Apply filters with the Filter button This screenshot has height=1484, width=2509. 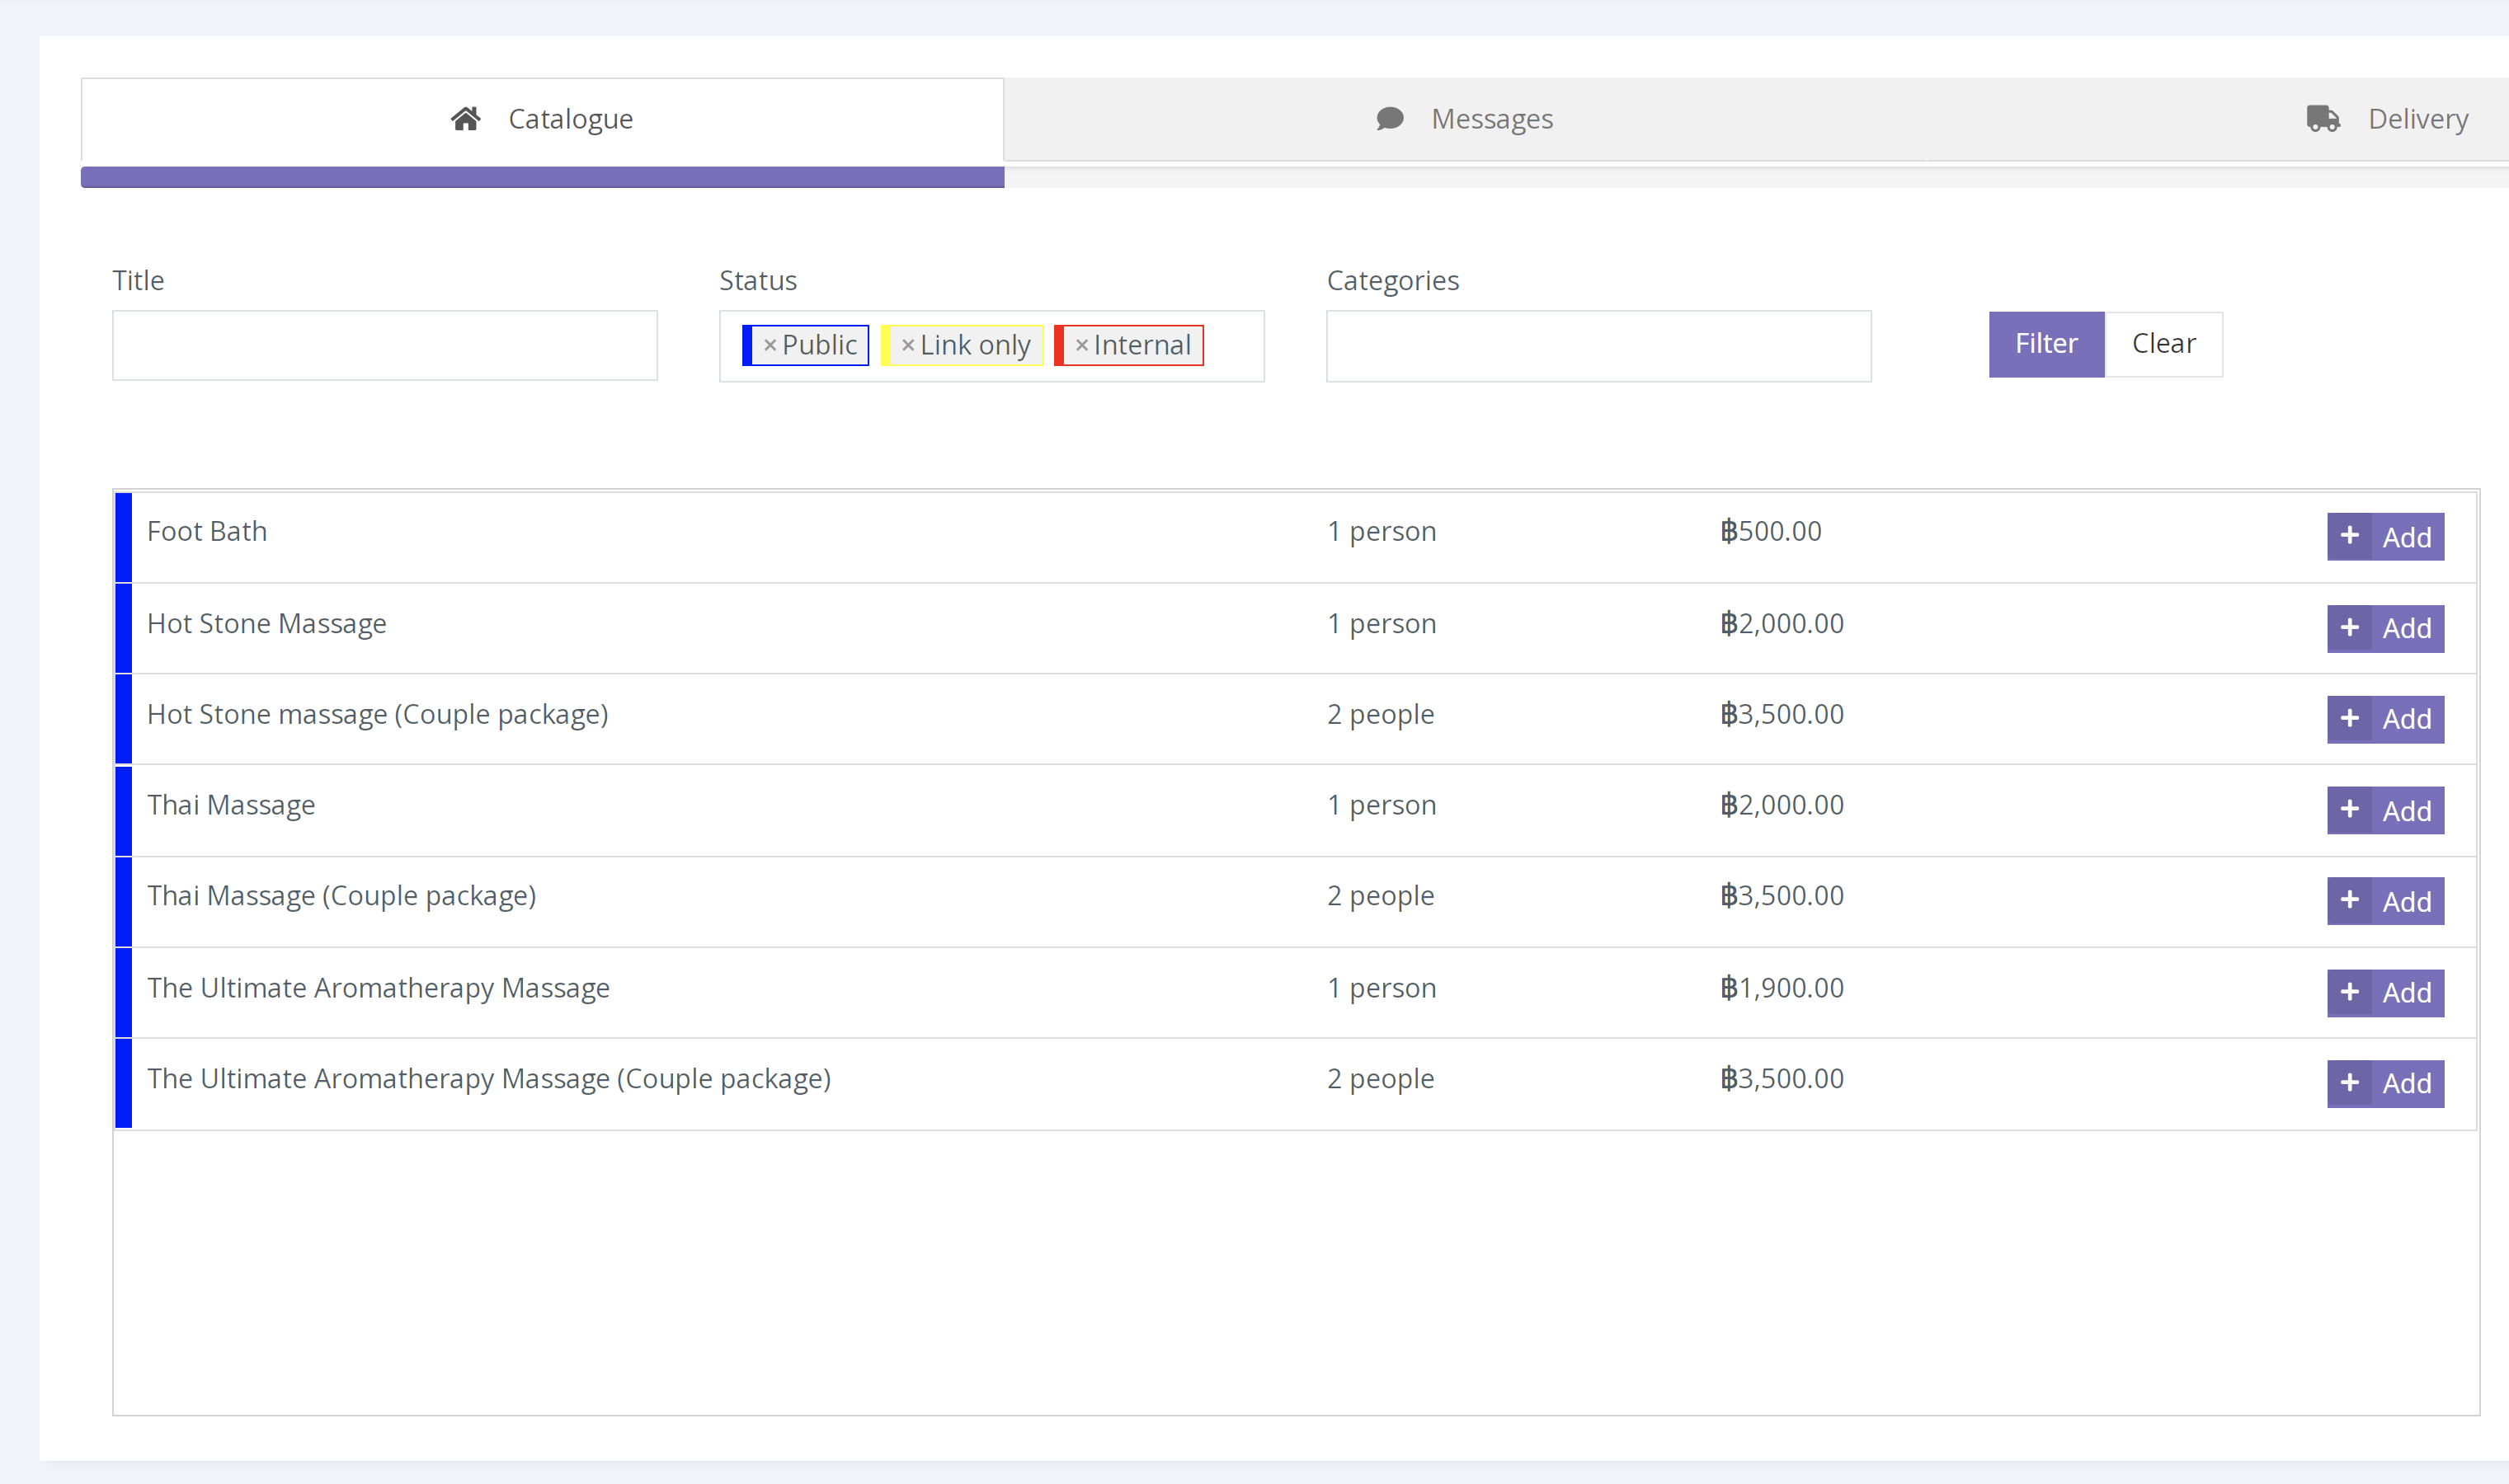pyautogui.click(x=2045, y=344)
